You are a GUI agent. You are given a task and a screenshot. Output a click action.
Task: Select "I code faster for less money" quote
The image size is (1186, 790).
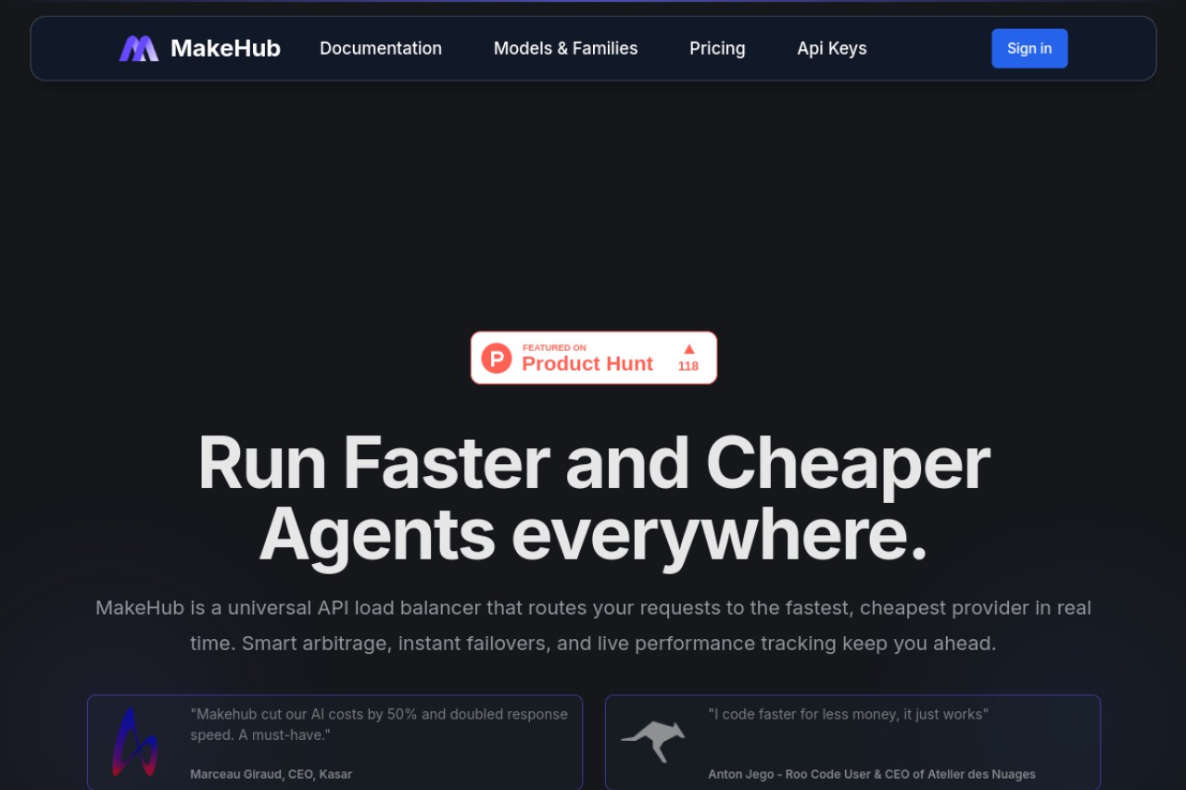(849, 714)
